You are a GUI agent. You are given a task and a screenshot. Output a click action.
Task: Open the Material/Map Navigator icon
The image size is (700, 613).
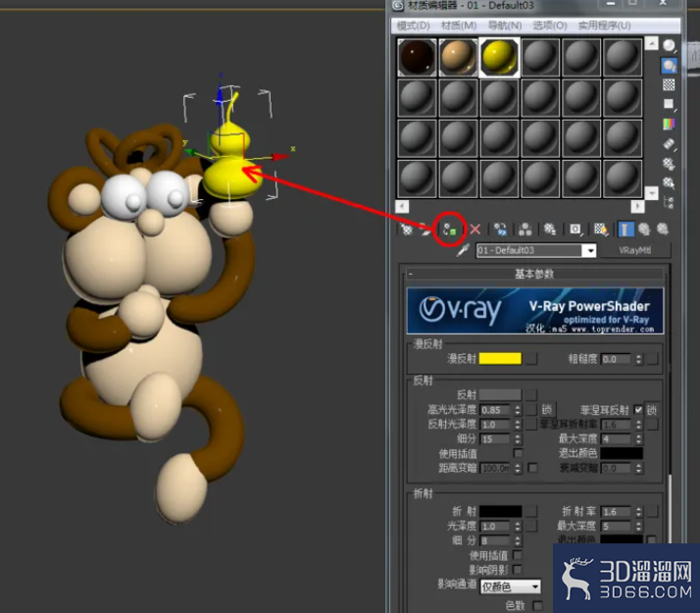tap(669, 202)
